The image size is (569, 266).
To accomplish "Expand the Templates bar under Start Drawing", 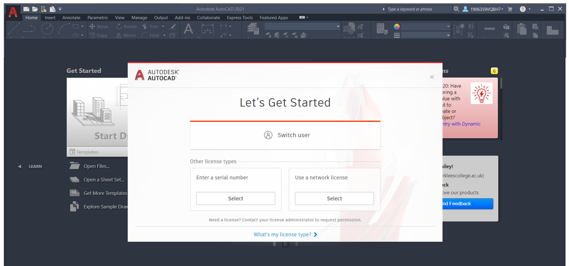I will click(97, 152).
